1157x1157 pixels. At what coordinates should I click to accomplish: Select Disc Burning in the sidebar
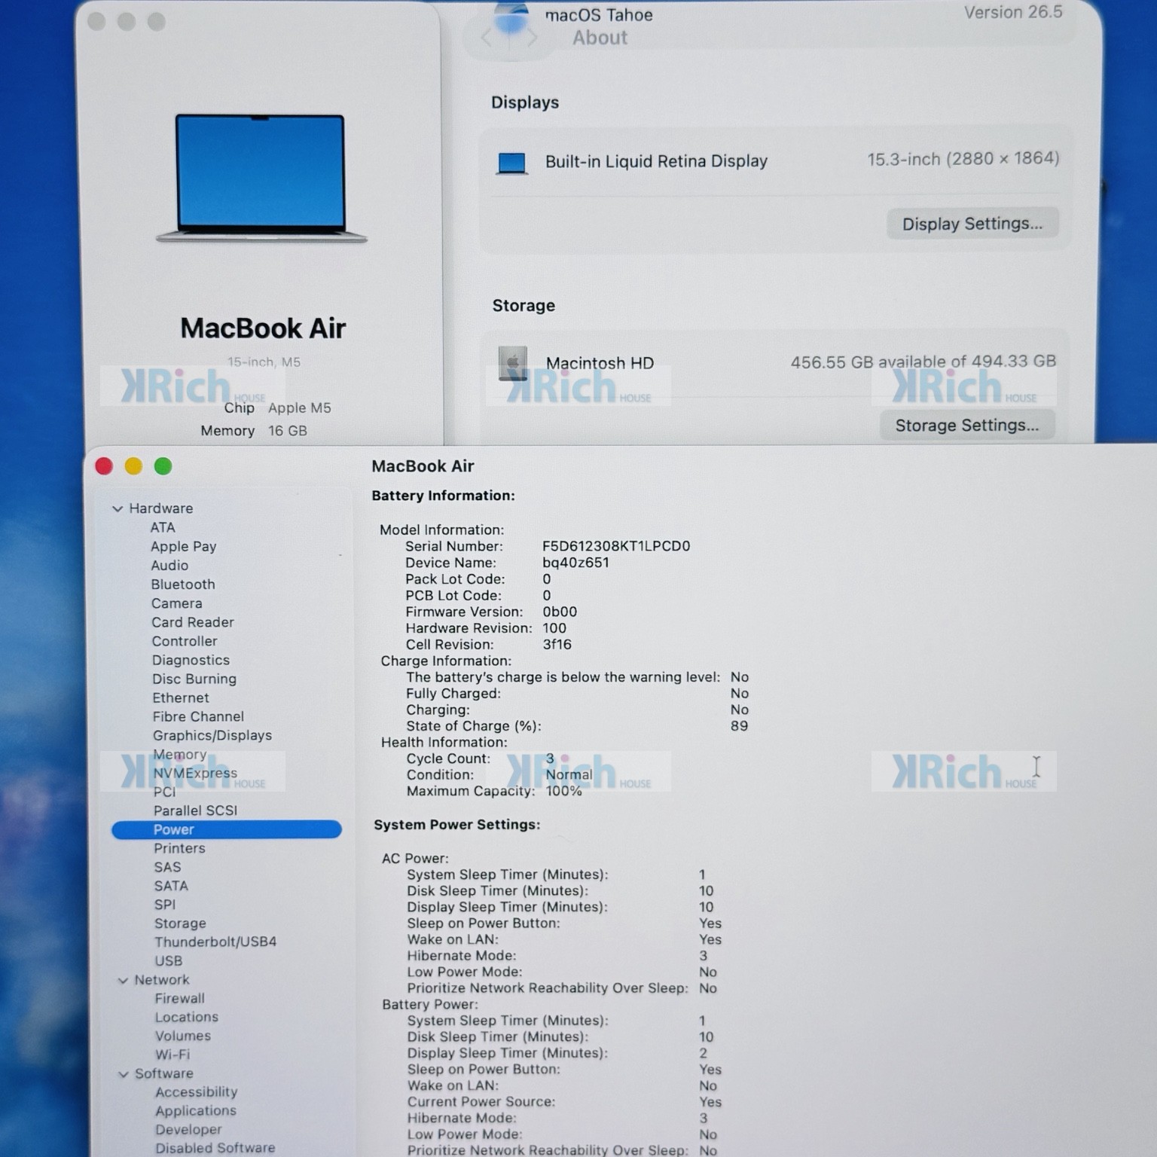pos(194,679)
